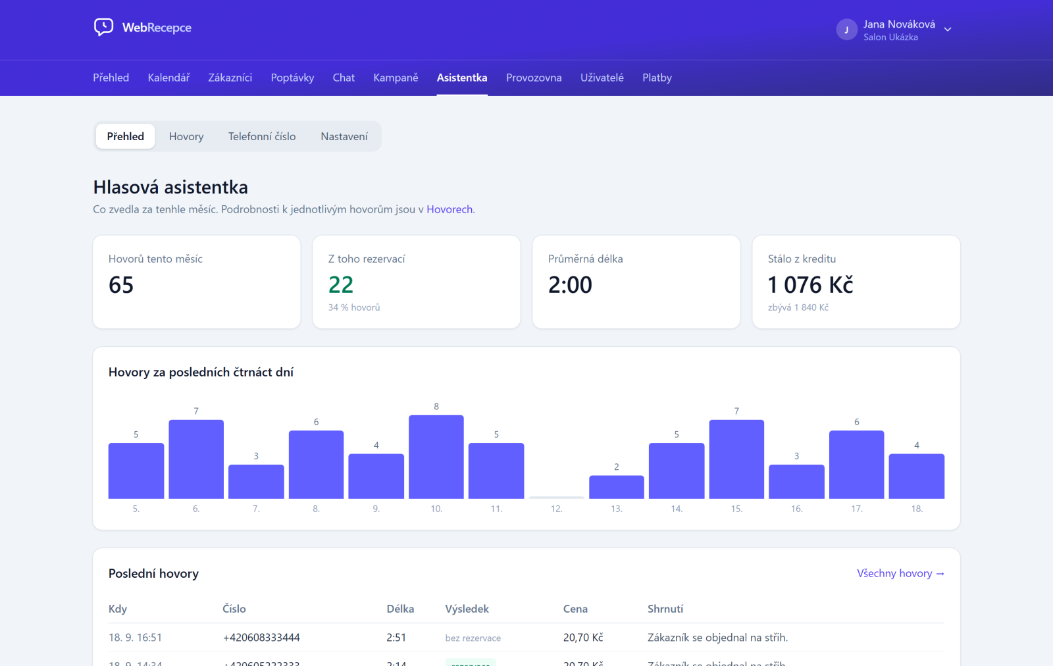Click the Cena column header
This screenshot has height=666, width=1053.
575,609
